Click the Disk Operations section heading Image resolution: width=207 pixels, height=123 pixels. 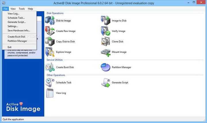(55, 13)
